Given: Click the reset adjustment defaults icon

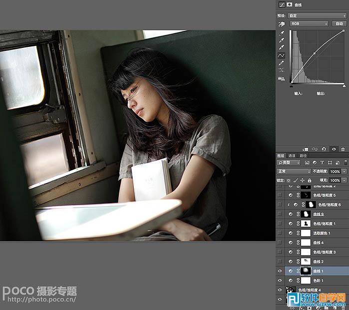Looking at the screenshot, I should (324, 149).
